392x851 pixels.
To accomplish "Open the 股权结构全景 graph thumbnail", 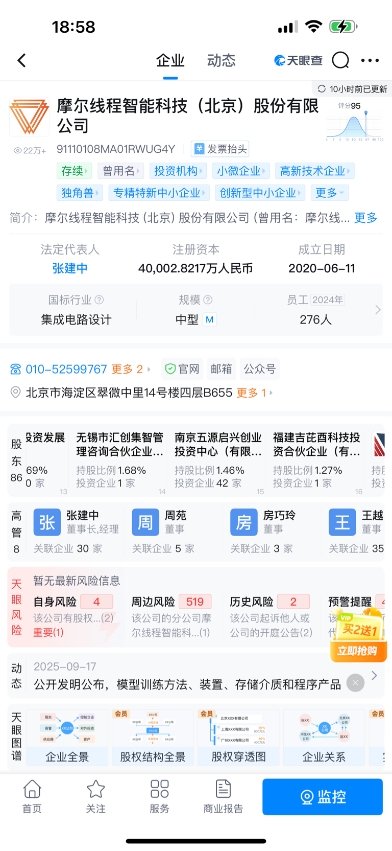I will [153, 737].
